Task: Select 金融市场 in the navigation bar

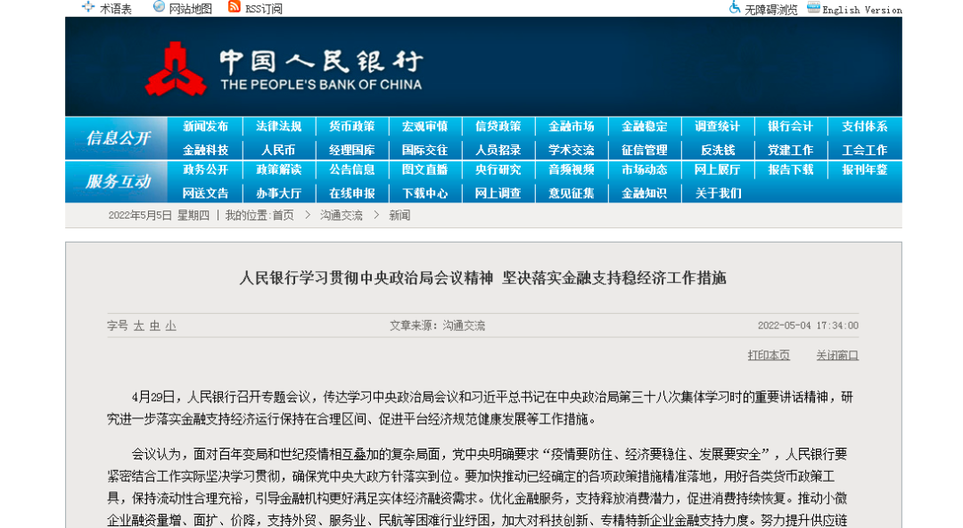Action: tap(571, 127)
